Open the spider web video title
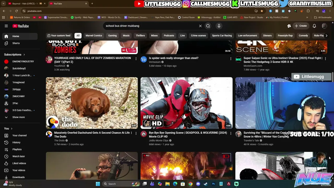334x188 pixels. pyautogui.click(x=174, y=58)
